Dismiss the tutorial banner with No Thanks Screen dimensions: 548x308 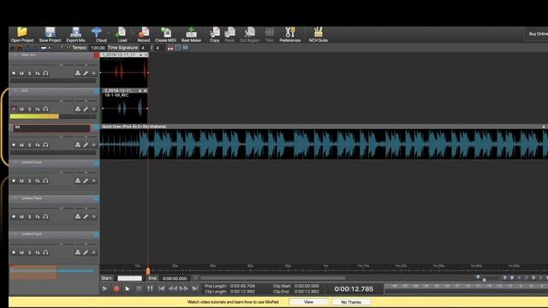(x=351, y=302)
